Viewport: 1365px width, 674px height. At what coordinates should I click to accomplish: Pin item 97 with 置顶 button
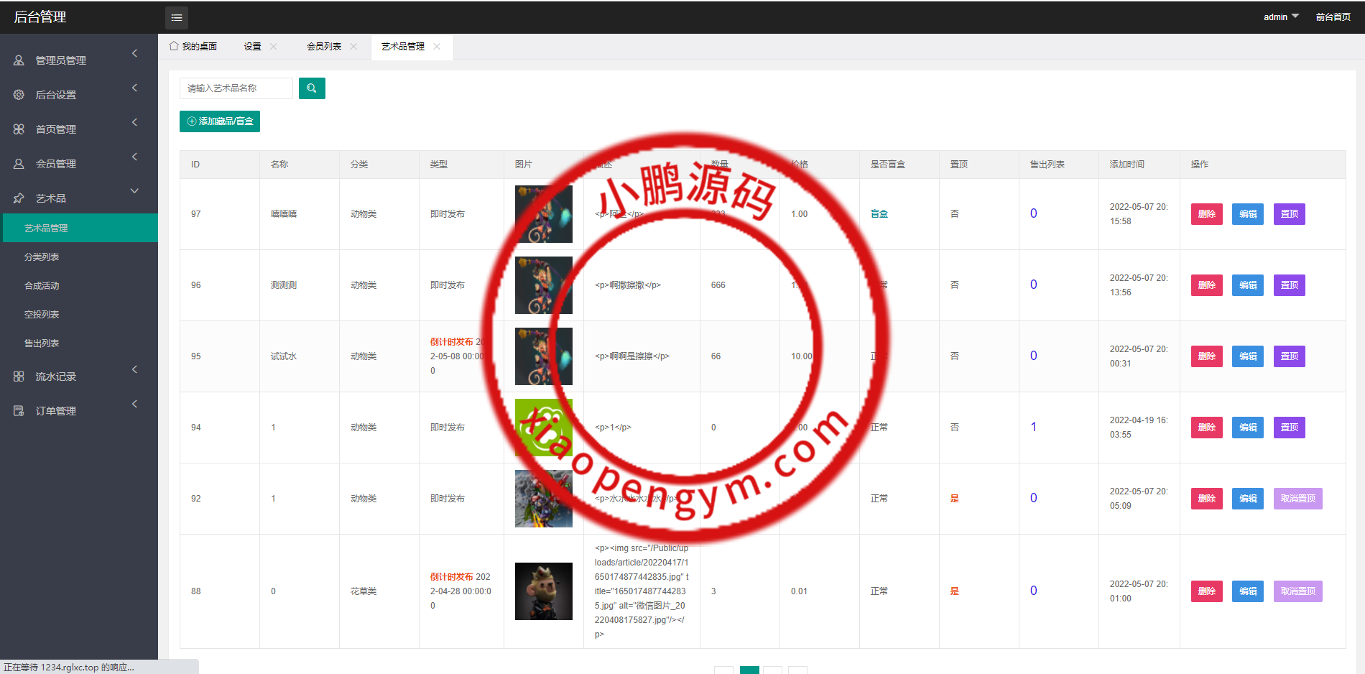tap(1289, 214)
